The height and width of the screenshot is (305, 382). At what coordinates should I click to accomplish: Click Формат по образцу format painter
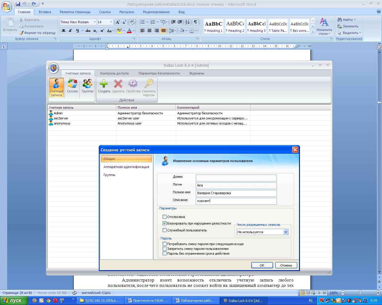(x=37, y=33)
